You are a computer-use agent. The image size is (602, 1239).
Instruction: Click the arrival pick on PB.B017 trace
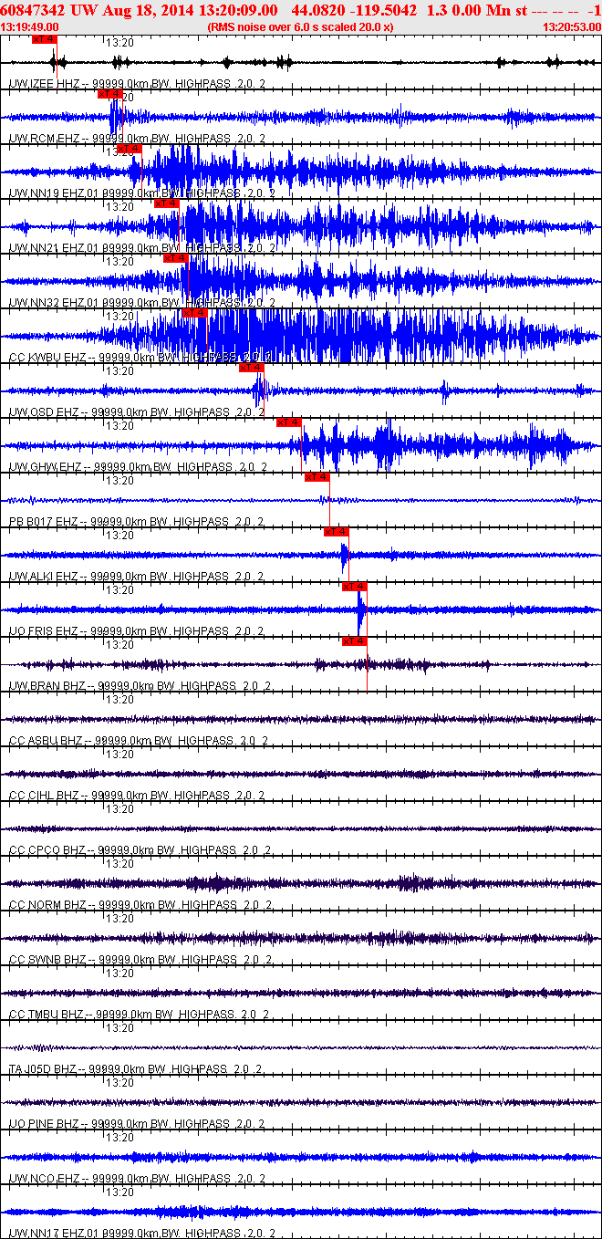click(317, 477)
